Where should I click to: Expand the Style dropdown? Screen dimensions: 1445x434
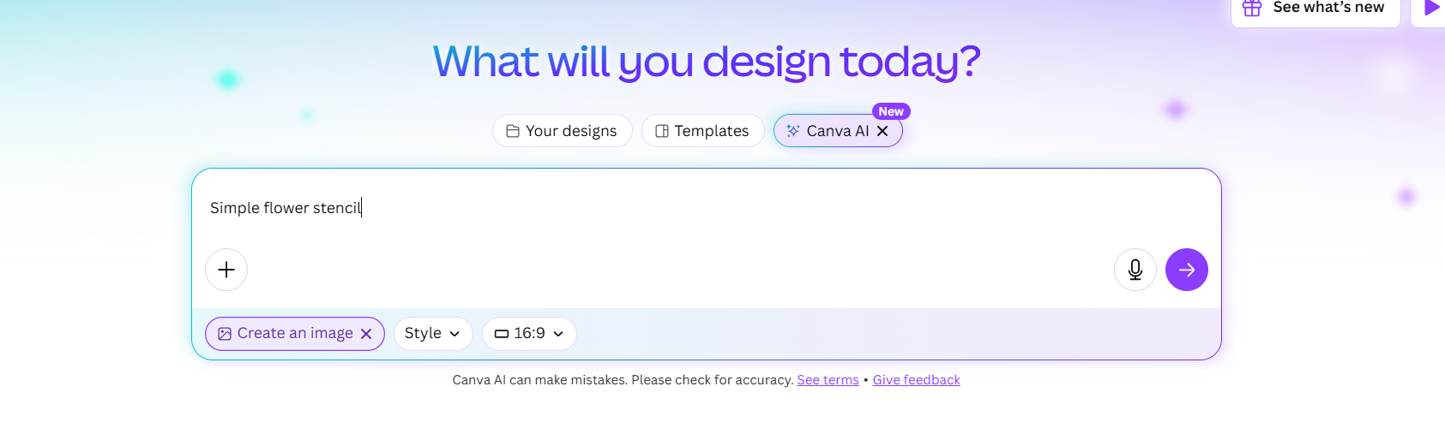[x=433, y=334]
